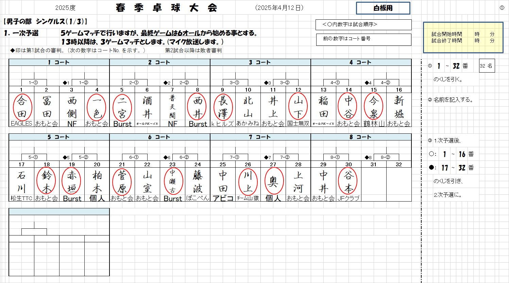The image size is (509, 283).
Task: Click match label 7-①
Action: click(235, 157)
